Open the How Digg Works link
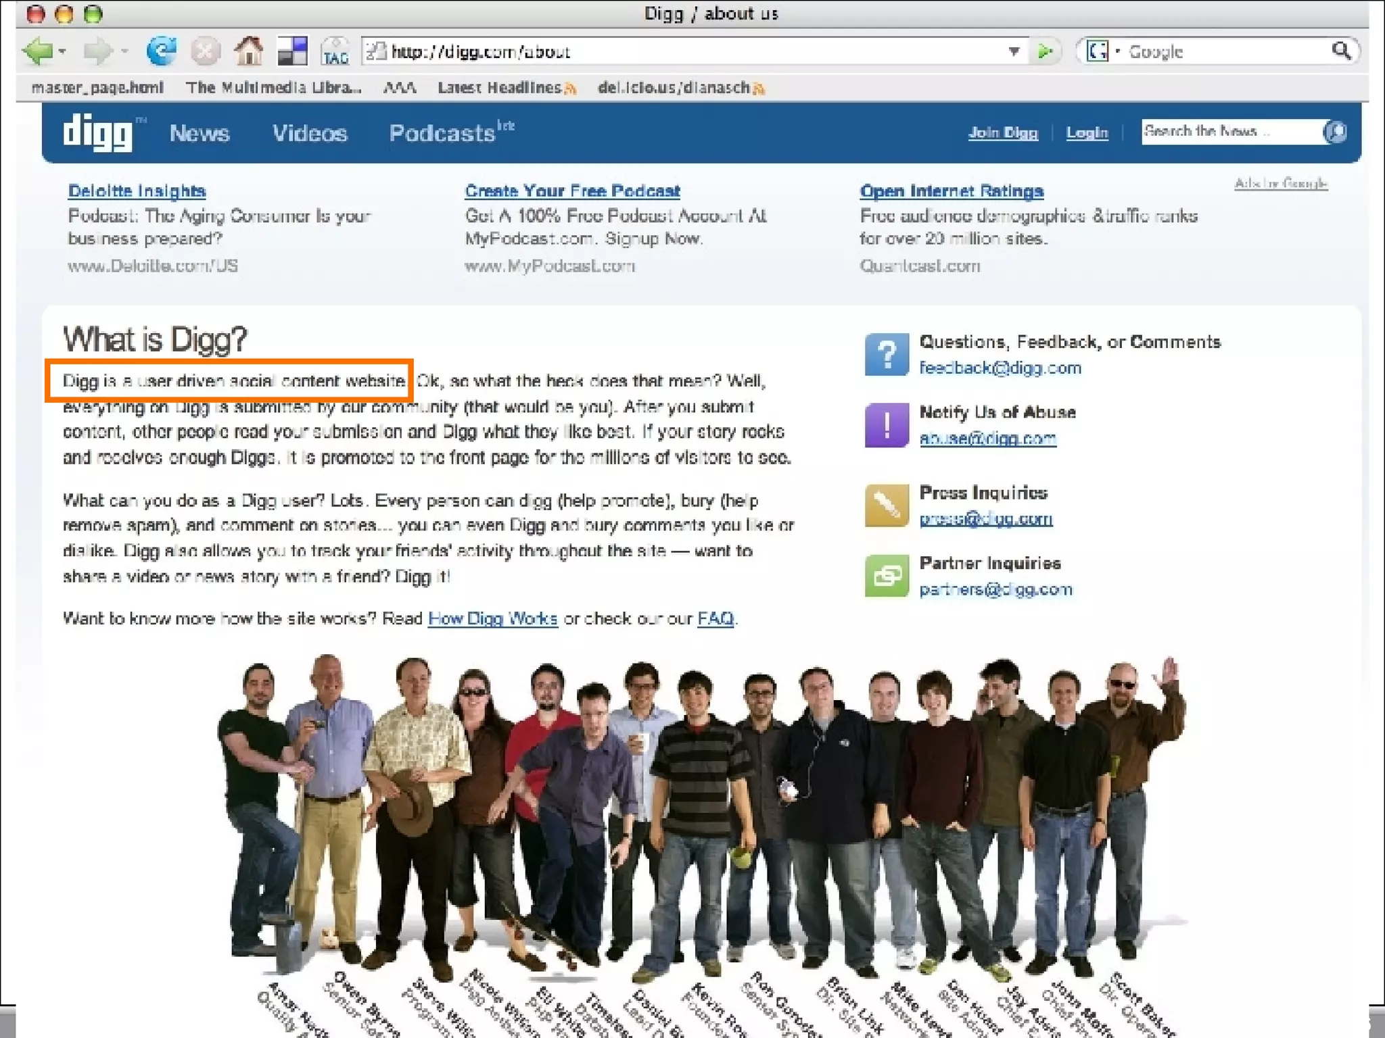The image size is (1385, 1038). click(x=492, y=618)
